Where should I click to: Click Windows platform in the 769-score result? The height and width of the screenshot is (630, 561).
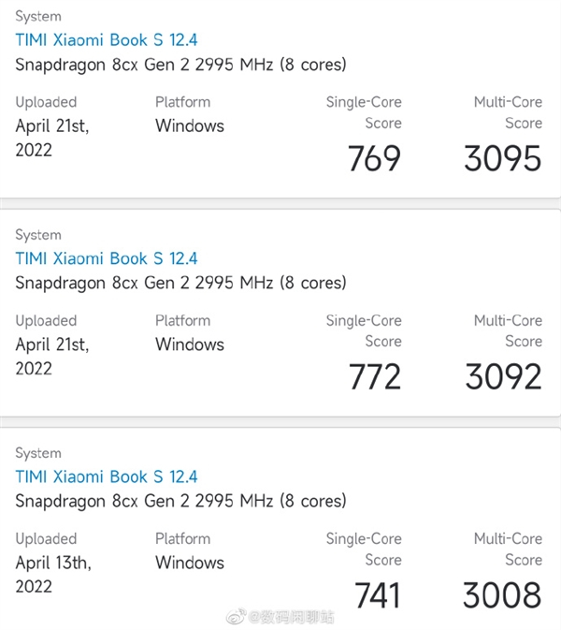pos(190,125)
